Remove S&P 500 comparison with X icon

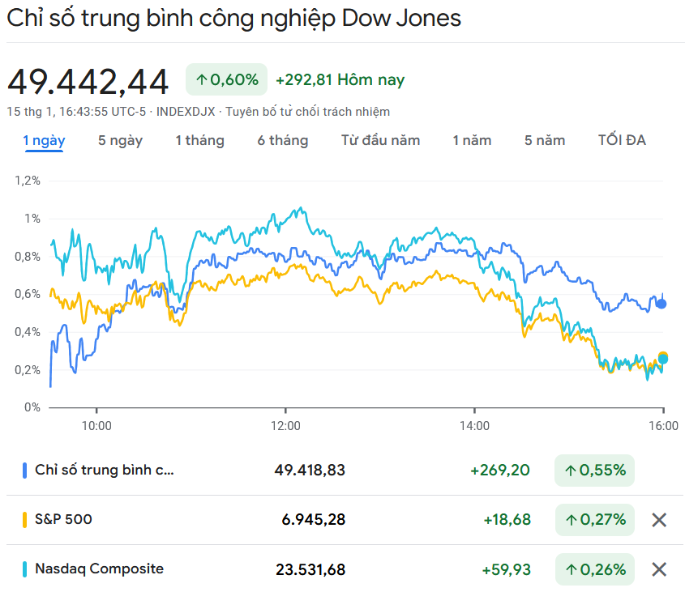tap(659, 520)
